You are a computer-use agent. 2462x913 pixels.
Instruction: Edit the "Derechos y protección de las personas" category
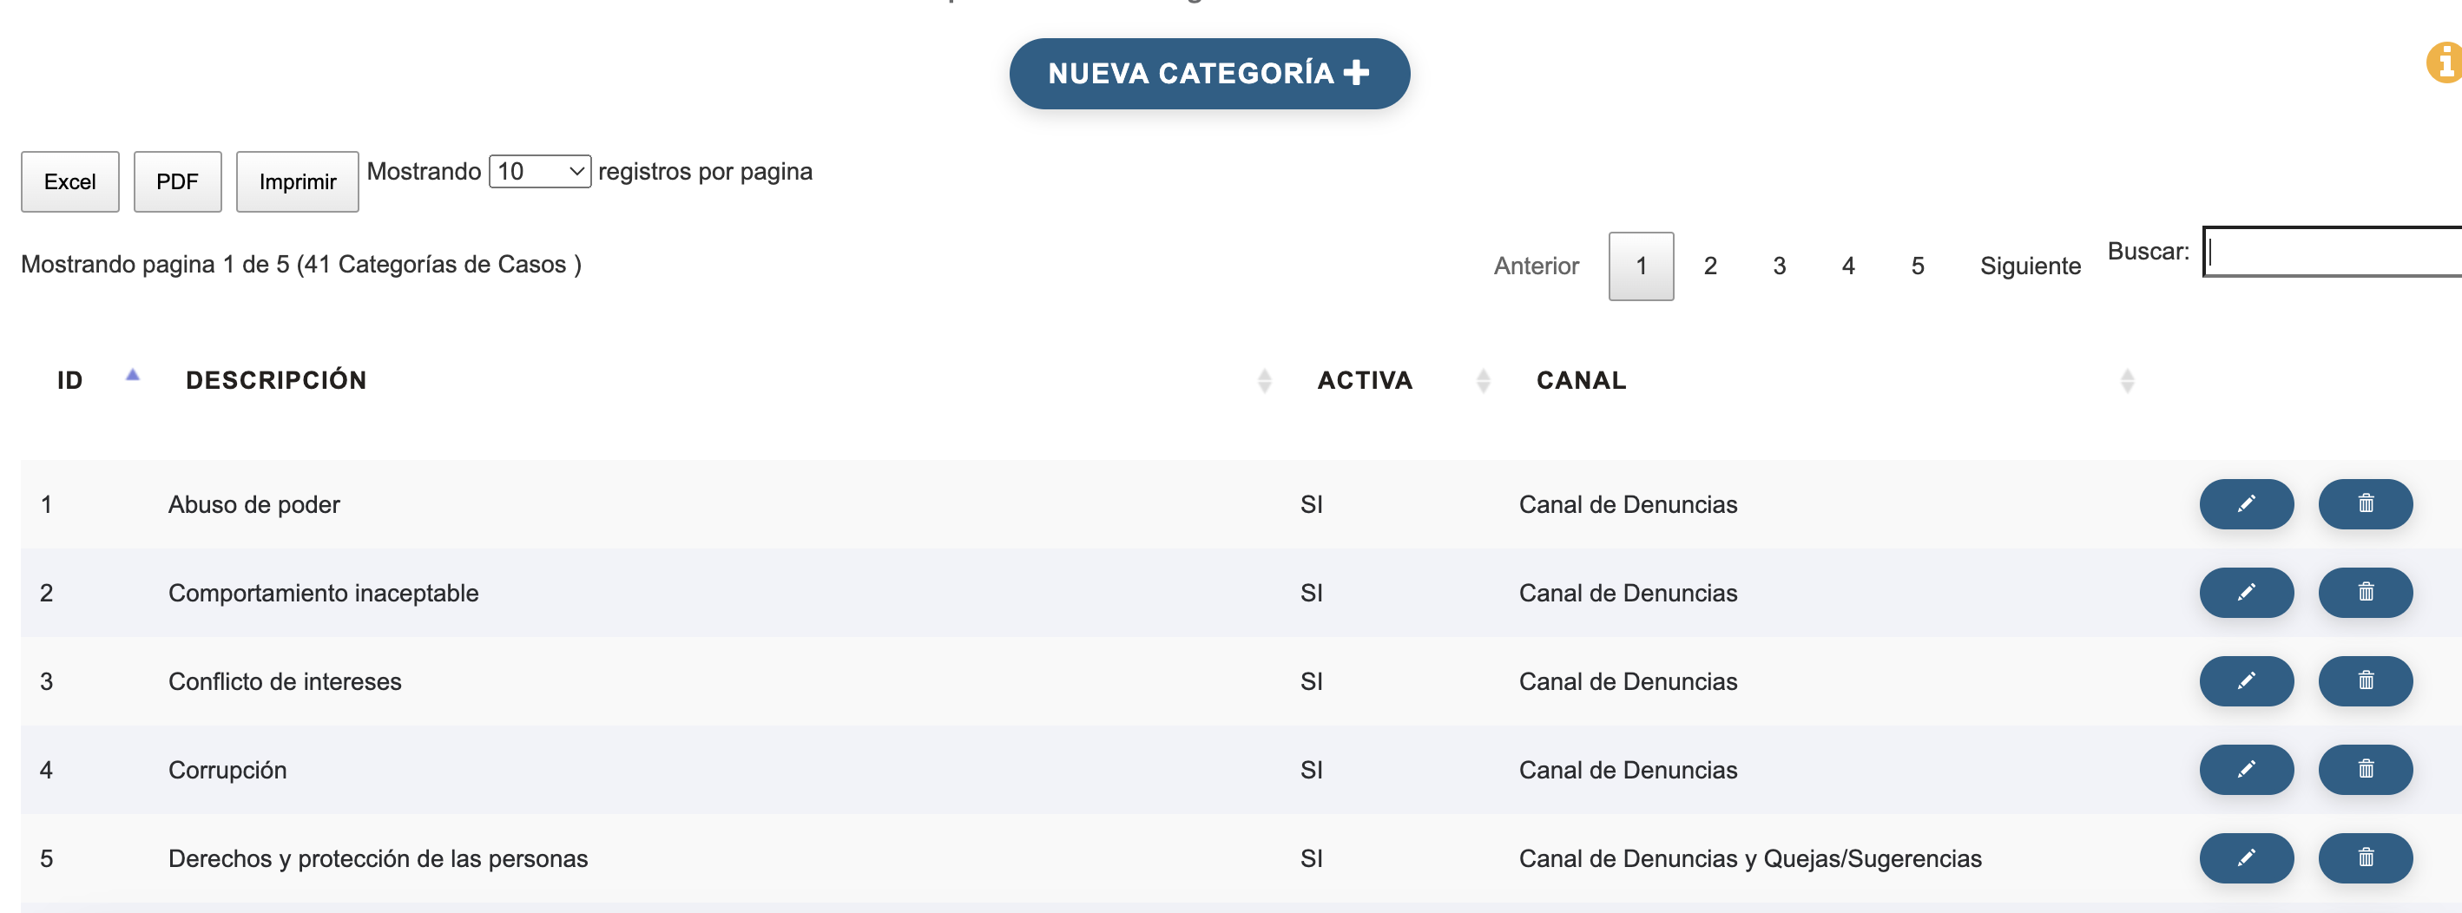coord(2245,857)
